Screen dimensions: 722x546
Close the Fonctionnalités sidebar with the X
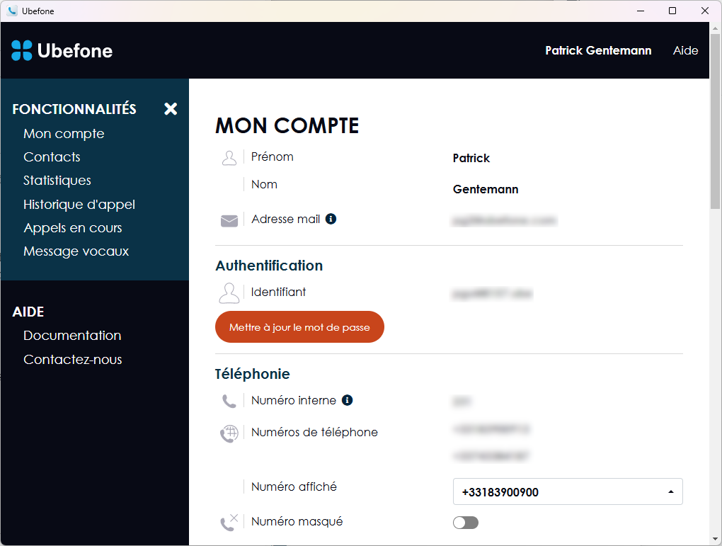pos(171,109)
